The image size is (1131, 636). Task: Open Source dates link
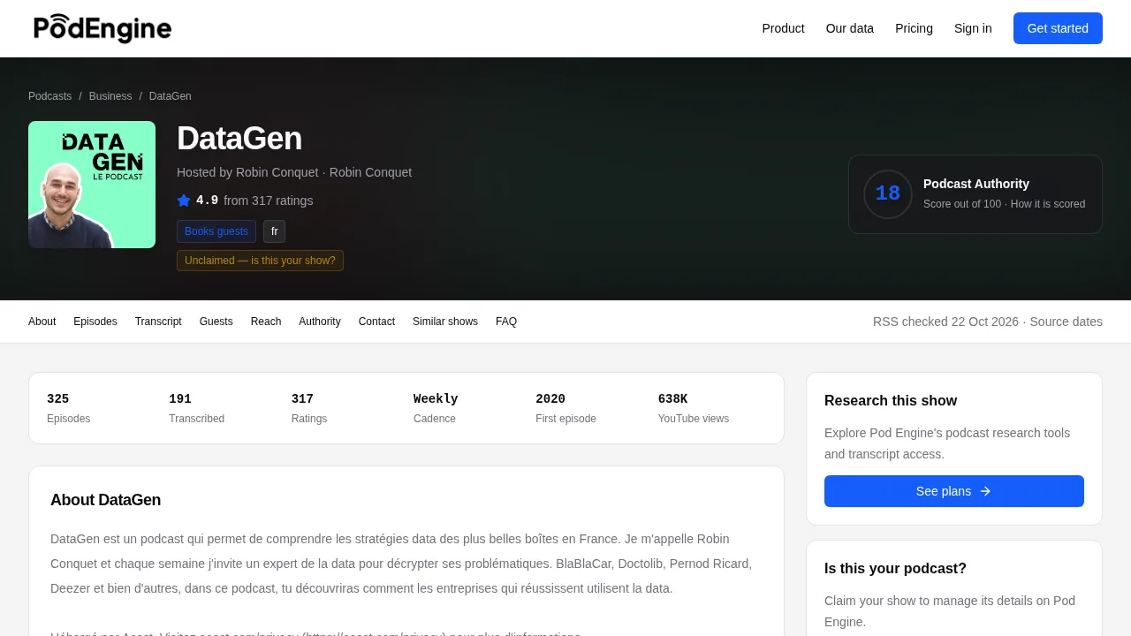(x=1066, y=322)
